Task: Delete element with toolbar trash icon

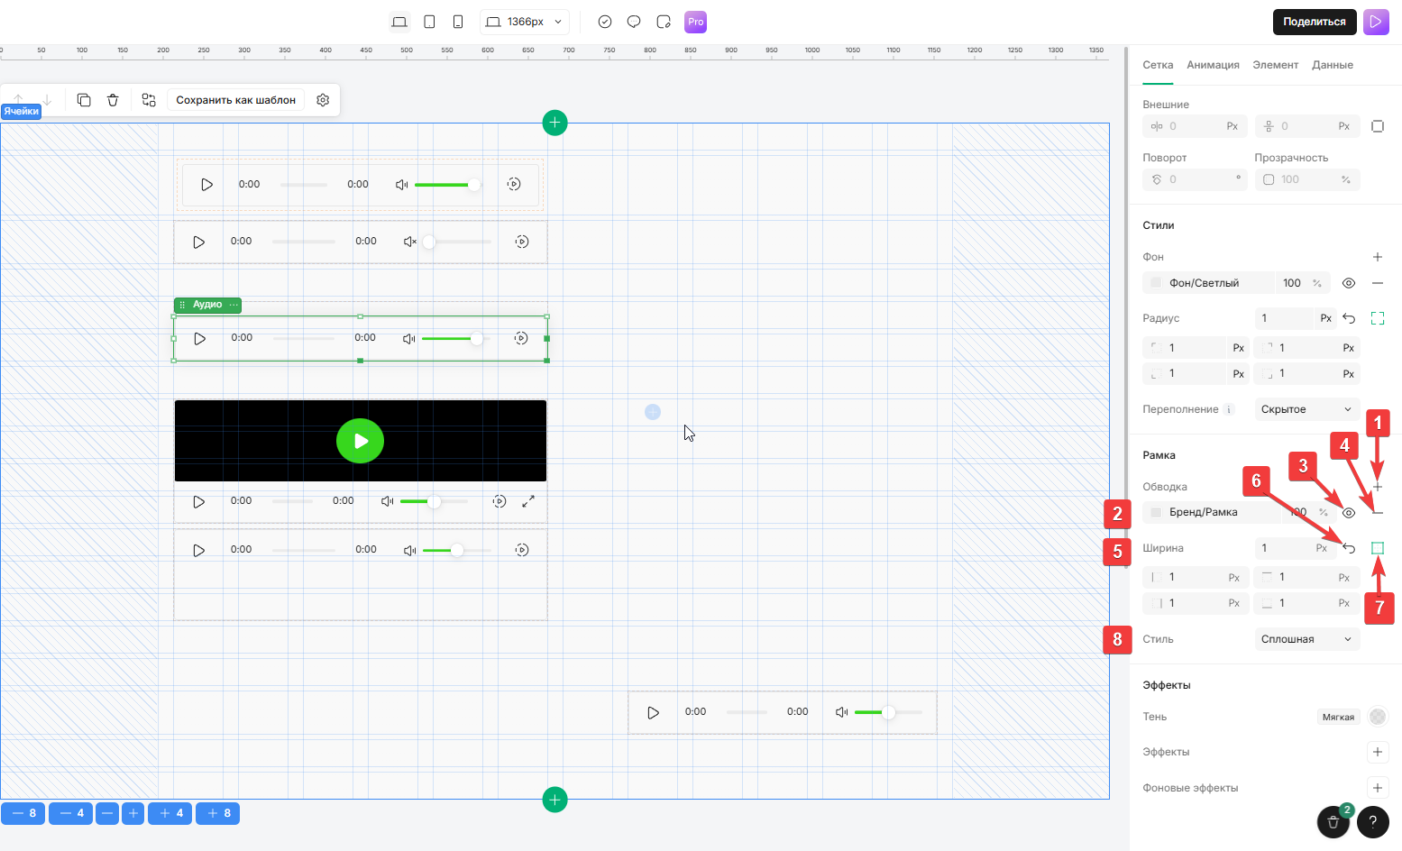Action: click(113, 100)
